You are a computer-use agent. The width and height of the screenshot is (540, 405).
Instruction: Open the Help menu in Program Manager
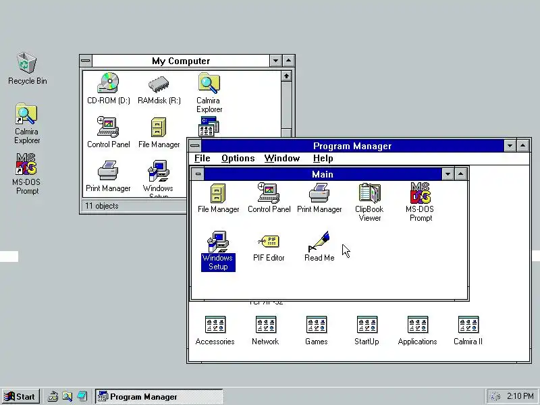tap(323, 159)
